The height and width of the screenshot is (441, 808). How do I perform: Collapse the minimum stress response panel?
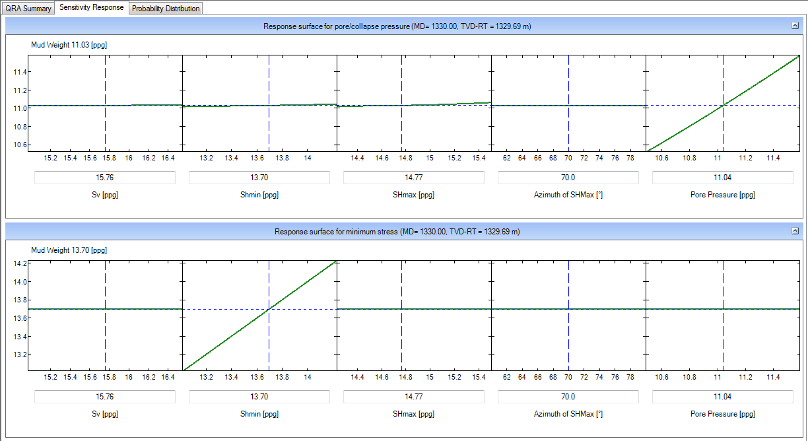pyautogui.click(x=795, y=231)
